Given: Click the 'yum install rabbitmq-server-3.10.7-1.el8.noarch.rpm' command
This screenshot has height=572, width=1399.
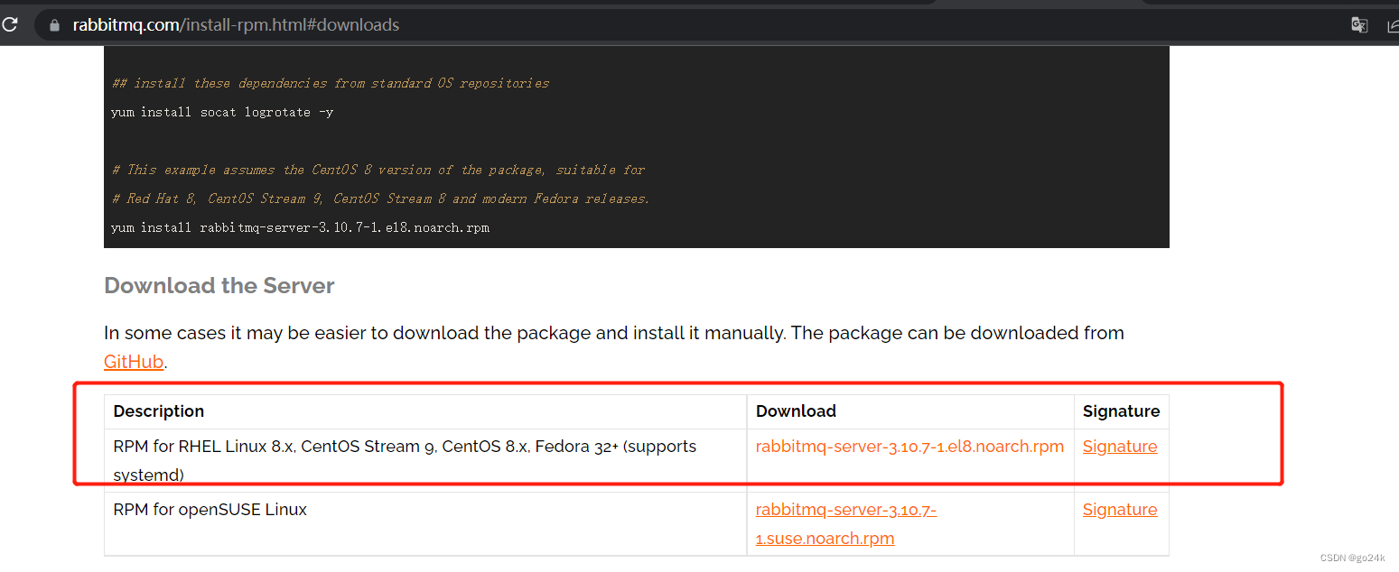Looking at the screenshot, I should point(300,227).
